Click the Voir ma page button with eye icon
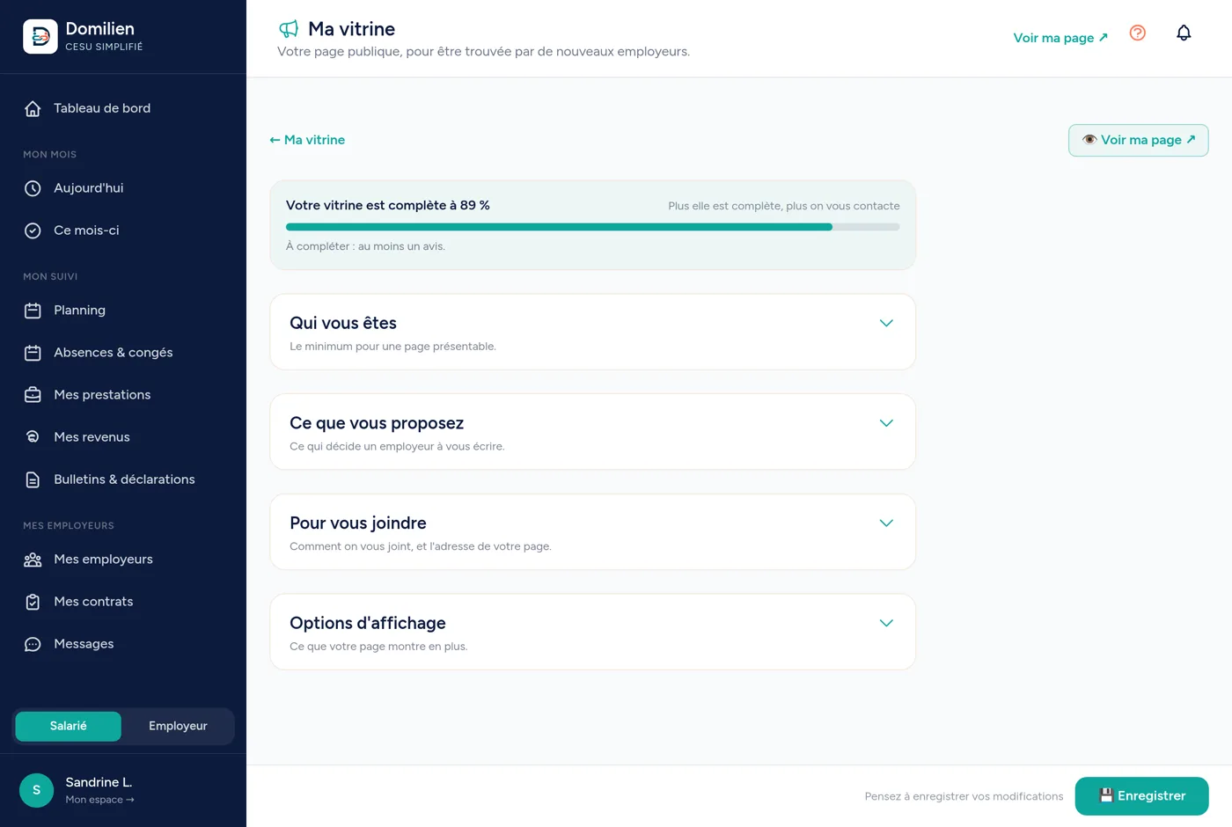Image resolution: width=1232 pixels, height=827 pixels. pyautogui.click(x=1138, y=140)
